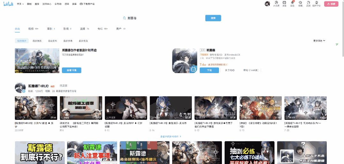Switch to the 用户 results tab

tap(121, 29)
